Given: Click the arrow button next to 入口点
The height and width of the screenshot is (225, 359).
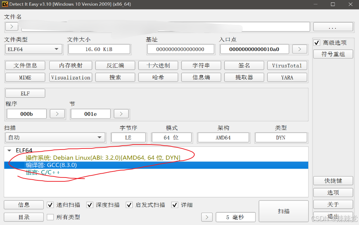Looking at the screenshot, I should [299, 49].
